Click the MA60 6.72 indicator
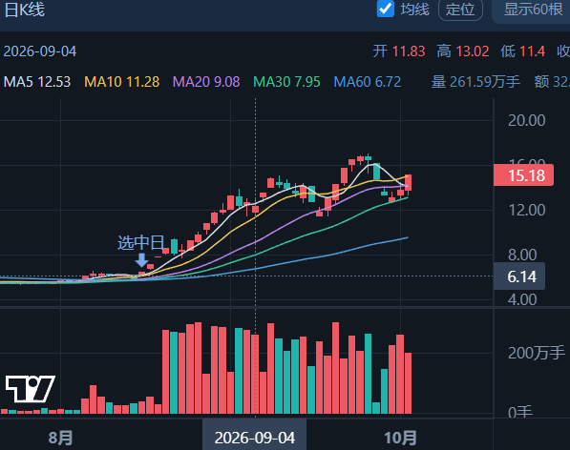This screenshot has height=450, width=570. coord(368,82)
